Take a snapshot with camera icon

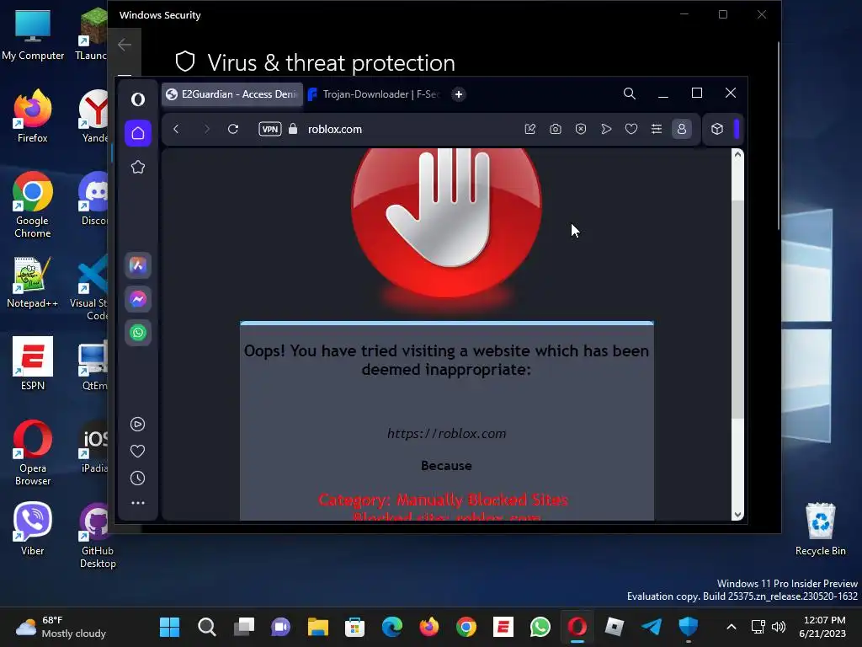tap(556, 129)
